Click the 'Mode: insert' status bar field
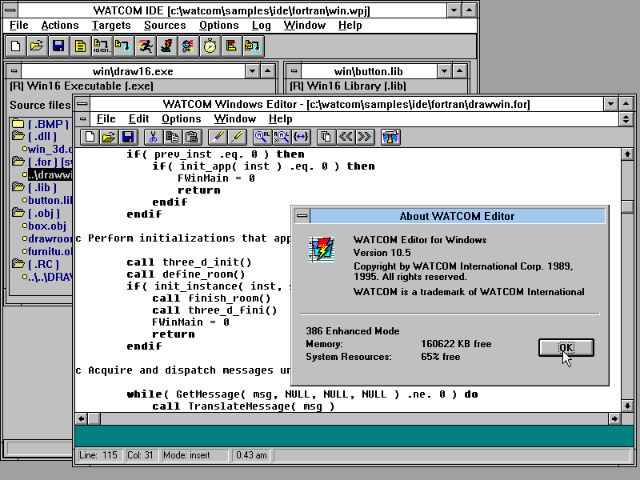Screen dimensions: 640x480 pos(195,455)
